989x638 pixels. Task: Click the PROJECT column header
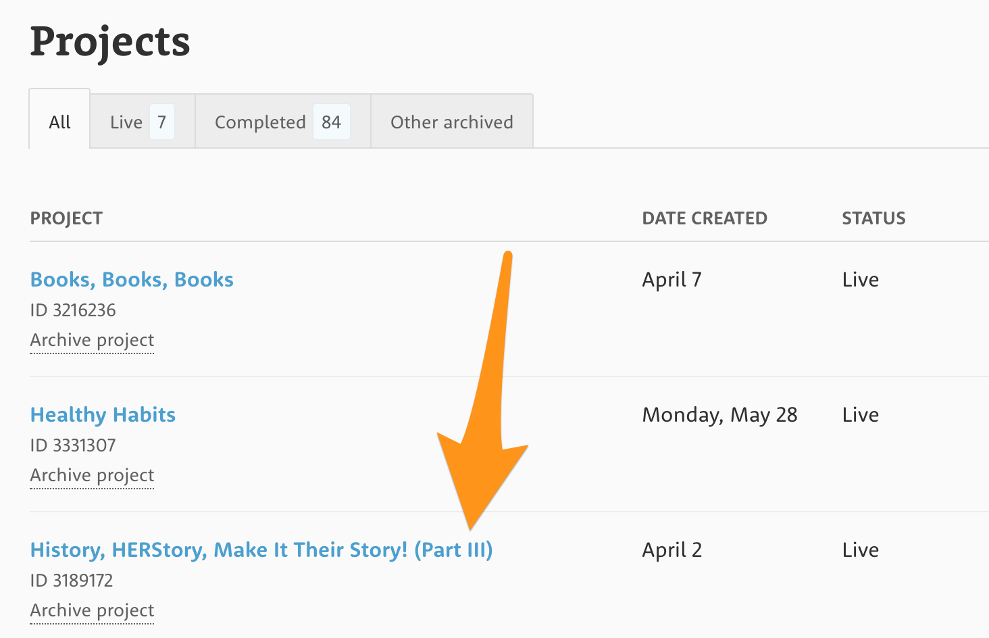pos(66,218)
